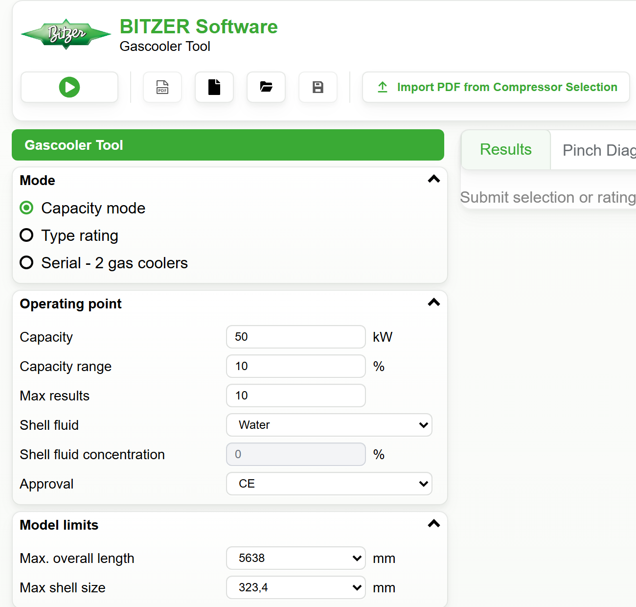Screen dimensions: 636x607
Task: Click the Capacity range input field
Action: (296, 366)
